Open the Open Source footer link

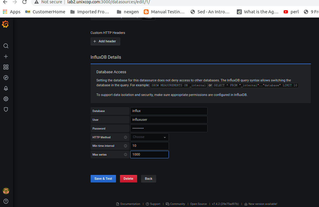coord(198,204)
